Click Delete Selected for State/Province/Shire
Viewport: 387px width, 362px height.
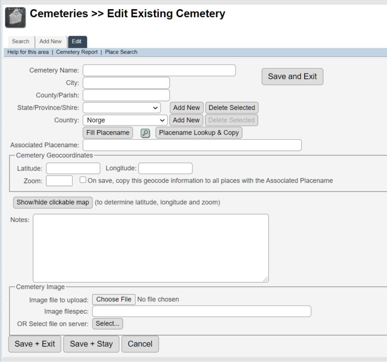coord(232,107)
